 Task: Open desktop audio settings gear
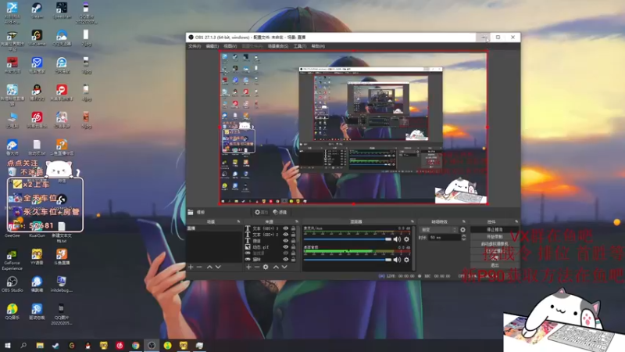406,260
